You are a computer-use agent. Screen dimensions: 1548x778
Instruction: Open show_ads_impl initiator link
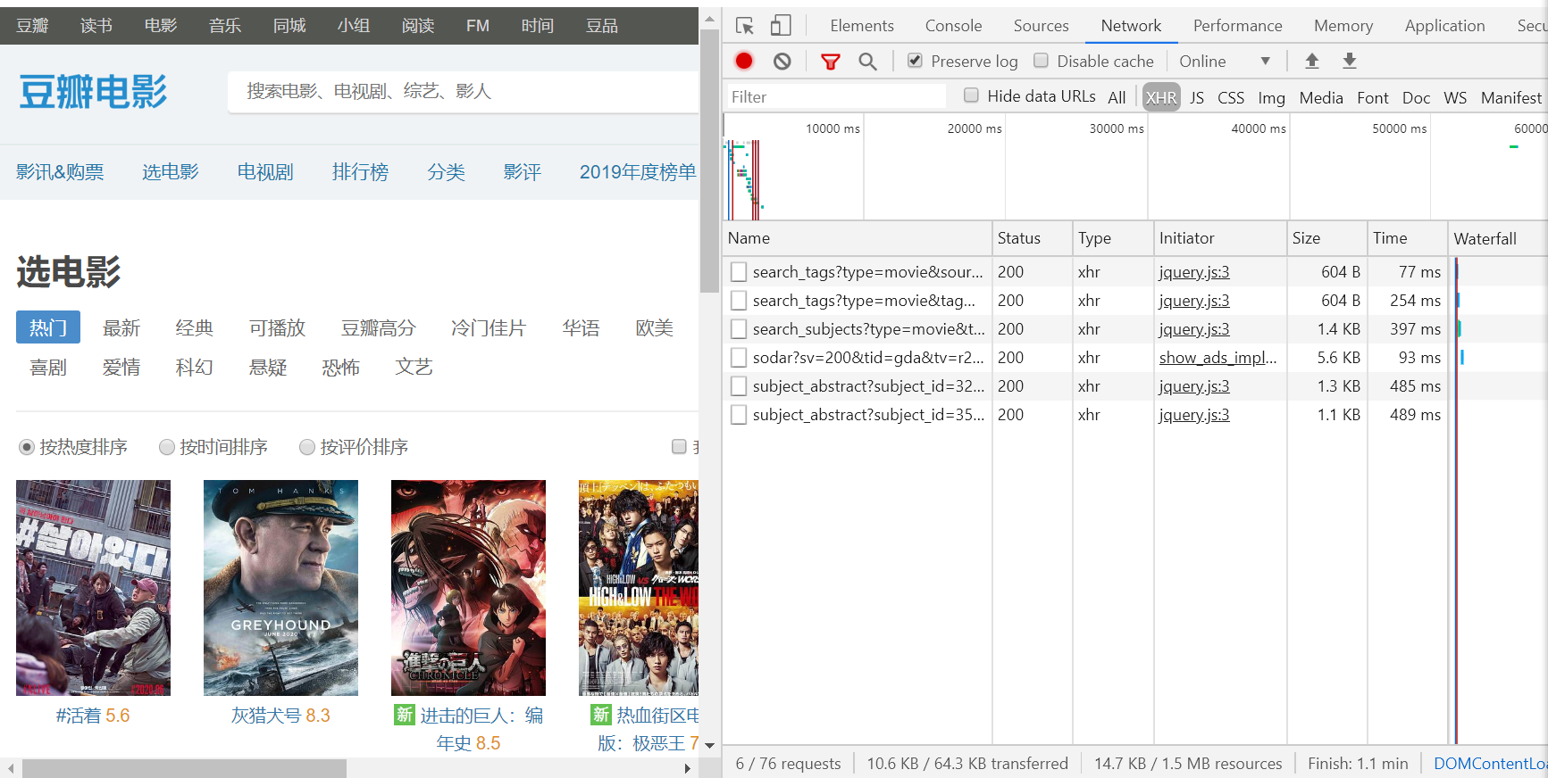[1217, 358]
